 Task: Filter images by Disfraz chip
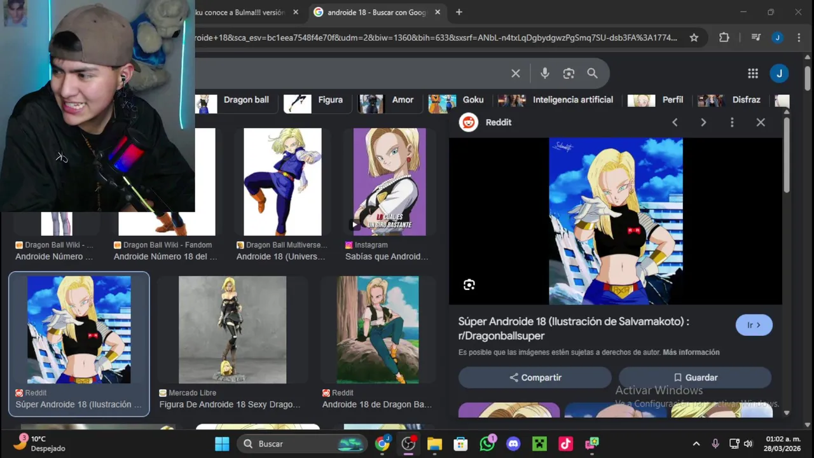(730, 100)
